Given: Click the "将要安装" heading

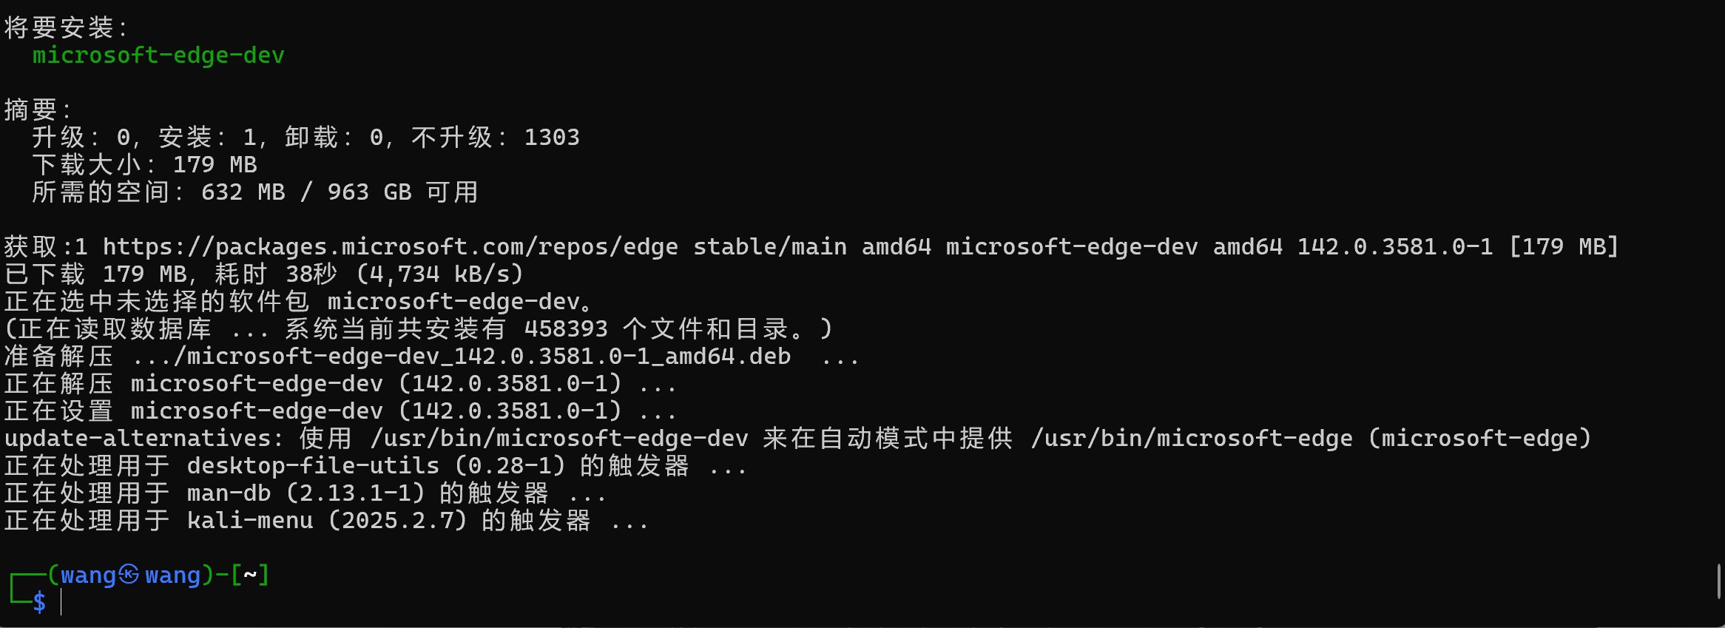Looking at the screenshot, I should [x=59, y=28].
